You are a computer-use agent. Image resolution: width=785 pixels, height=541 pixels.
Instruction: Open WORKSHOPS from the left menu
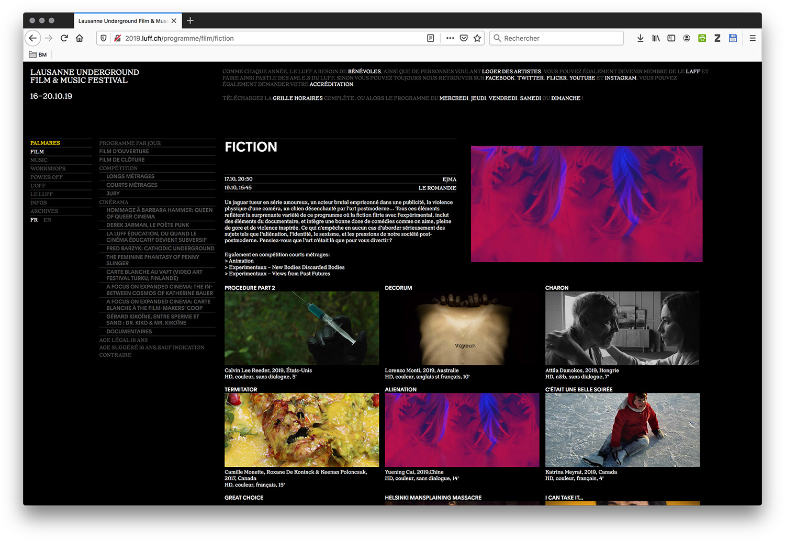pyautogui.click(x=48, y=168)
